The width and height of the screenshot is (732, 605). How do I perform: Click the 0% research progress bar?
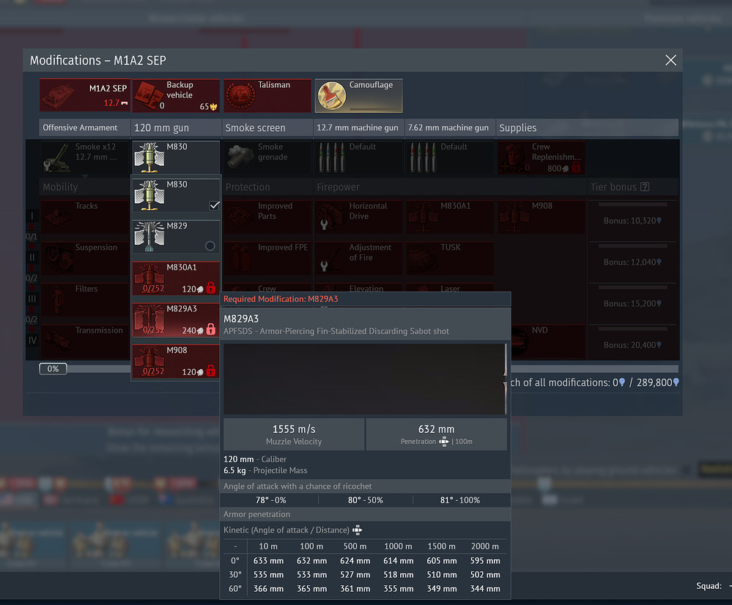point(53,369)
